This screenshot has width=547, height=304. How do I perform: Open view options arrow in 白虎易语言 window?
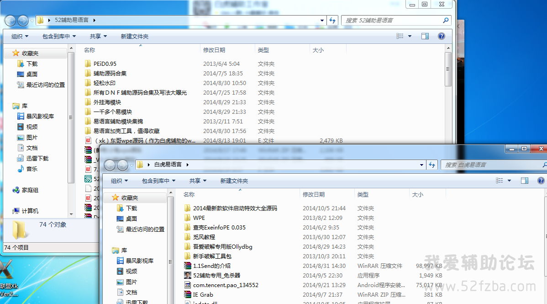[509, 180]
